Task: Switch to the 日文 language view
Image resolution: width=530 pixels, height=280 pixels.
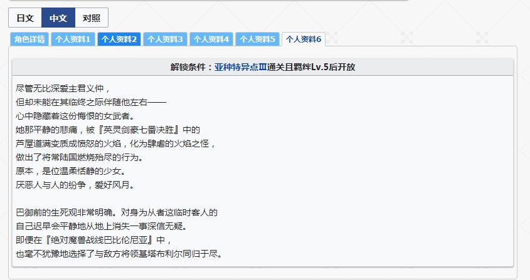Action: (25, 18)
